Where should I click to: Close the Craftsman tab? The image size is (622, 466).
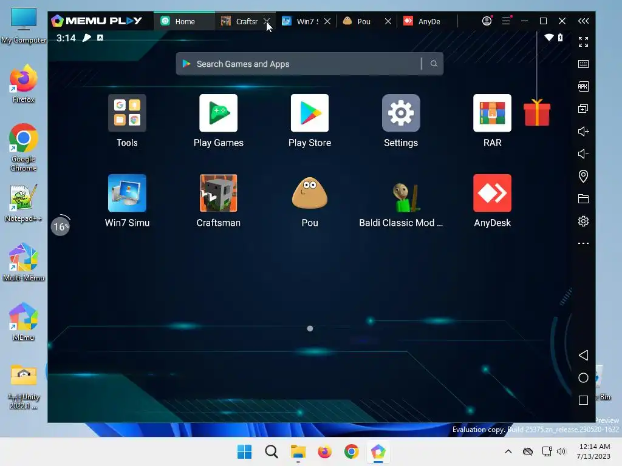tap(267, 21)
